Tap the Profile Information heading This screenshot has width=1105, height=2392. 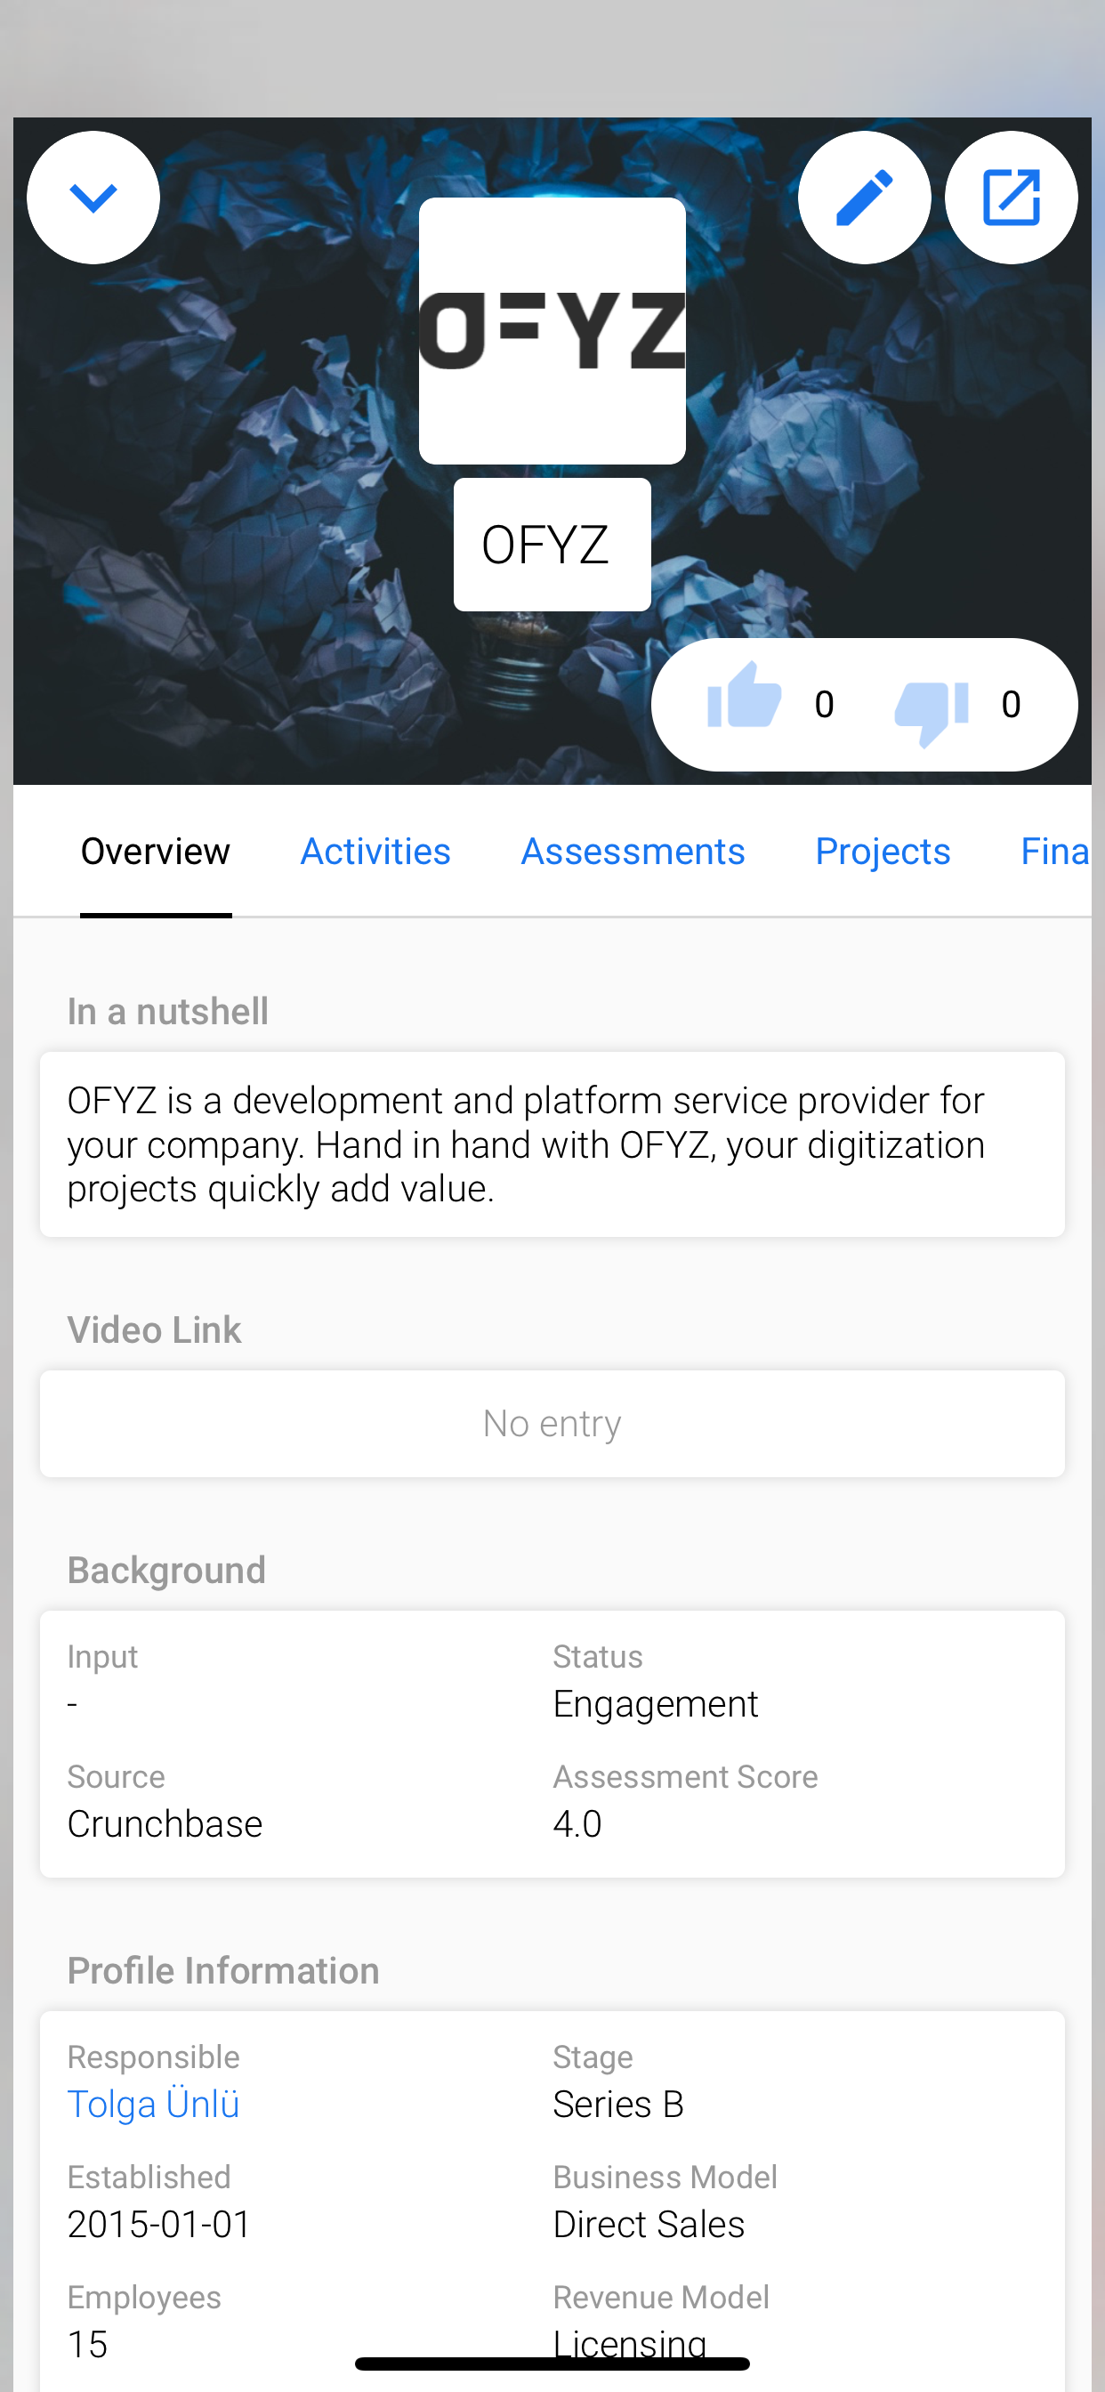pos(222,1970)
